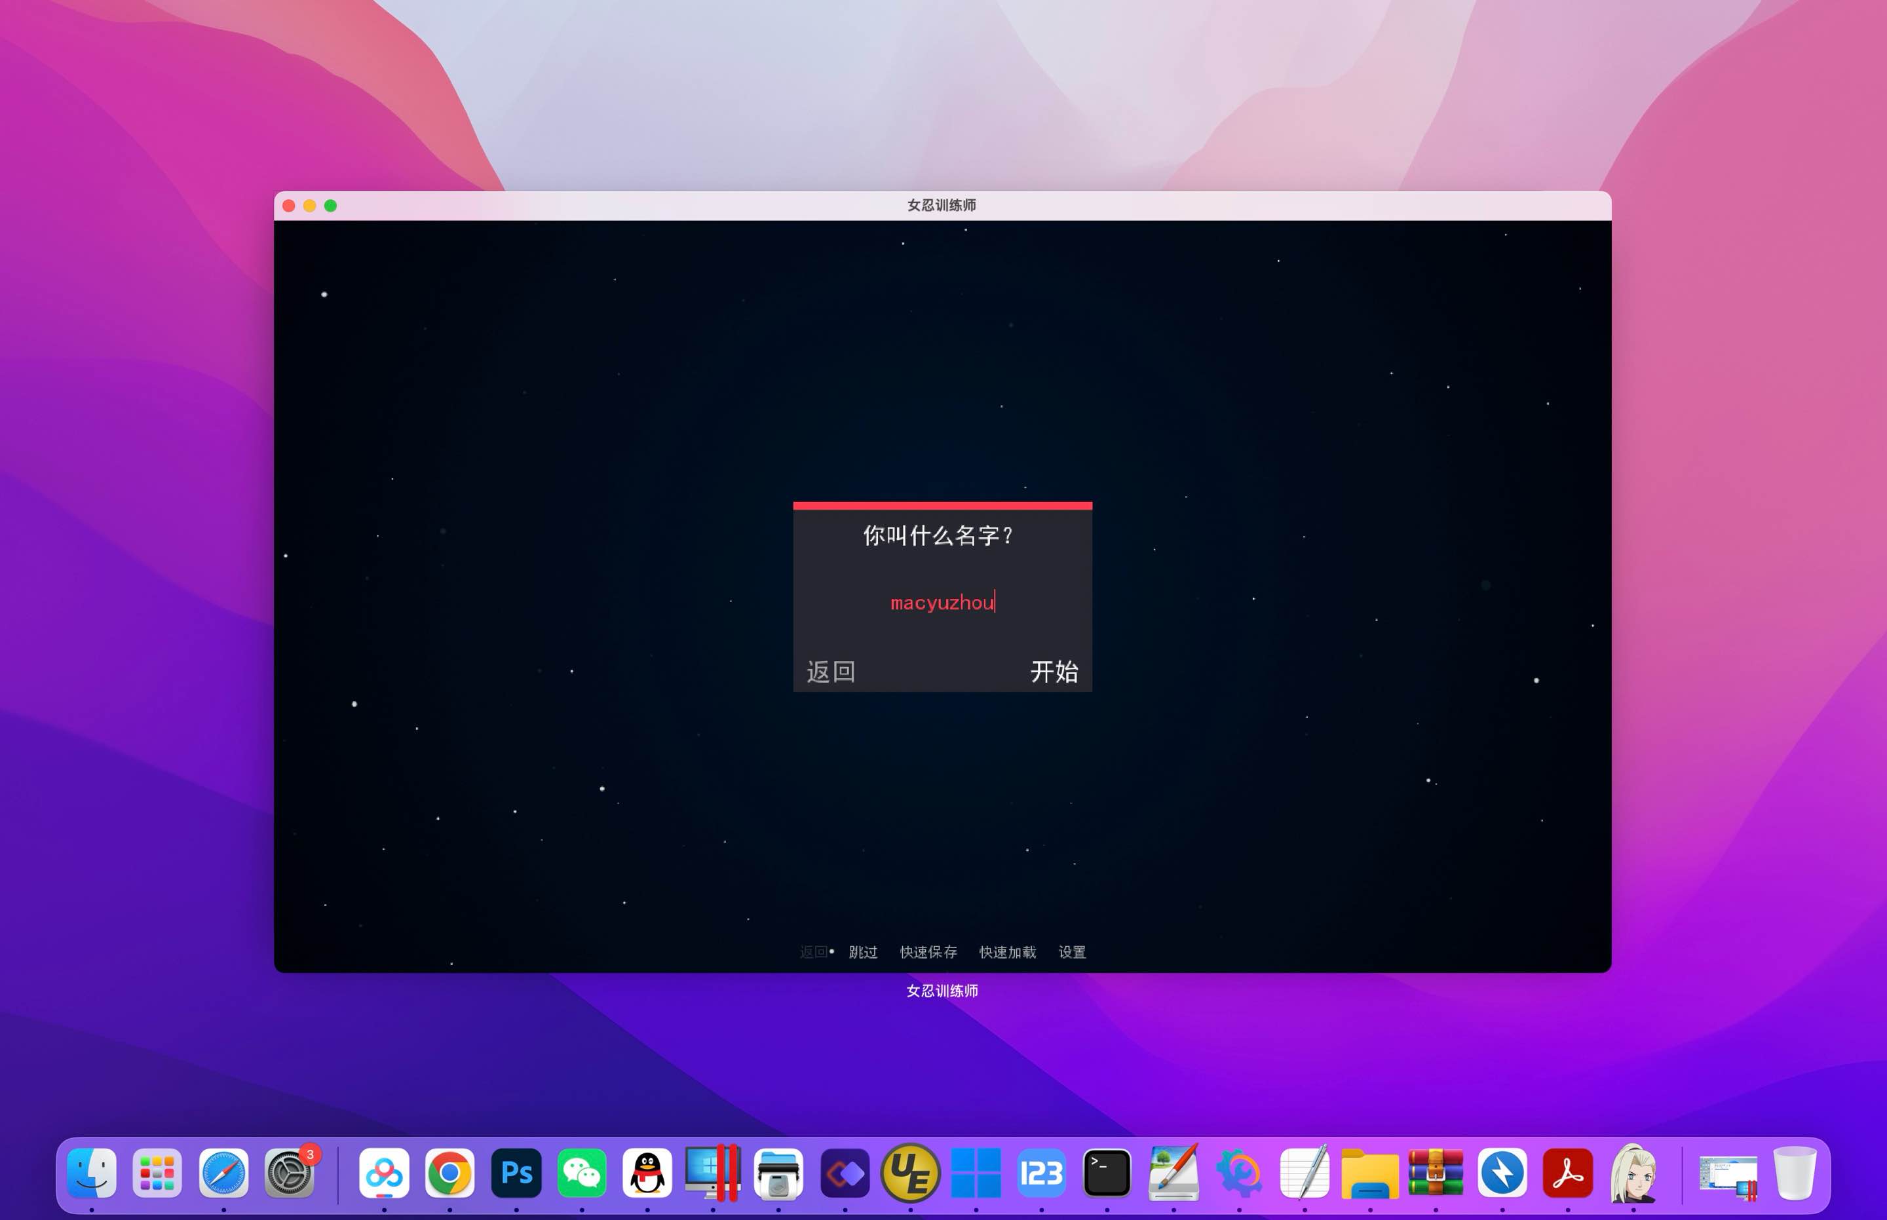Screen dimensions: 1887x1220
Task: Open the printer-shaped app in the dock
Action: [779, 1172]
